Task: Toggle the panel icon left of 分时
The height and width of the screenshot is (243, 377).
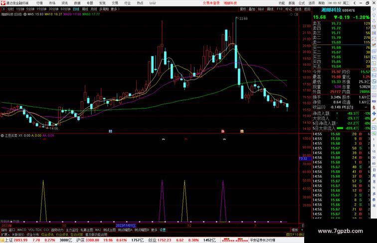Action: click(x=3, y=9)
